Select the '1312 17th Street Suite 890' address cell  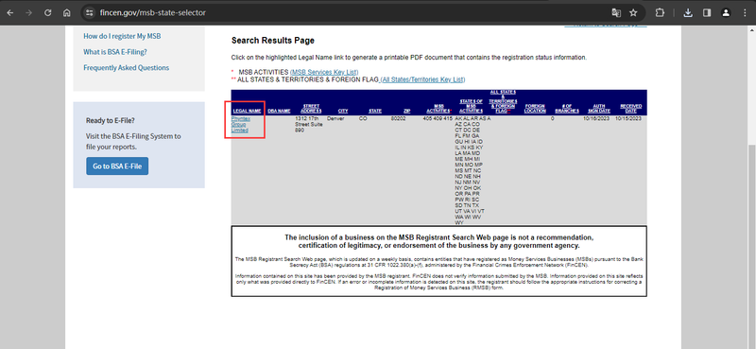309,124
